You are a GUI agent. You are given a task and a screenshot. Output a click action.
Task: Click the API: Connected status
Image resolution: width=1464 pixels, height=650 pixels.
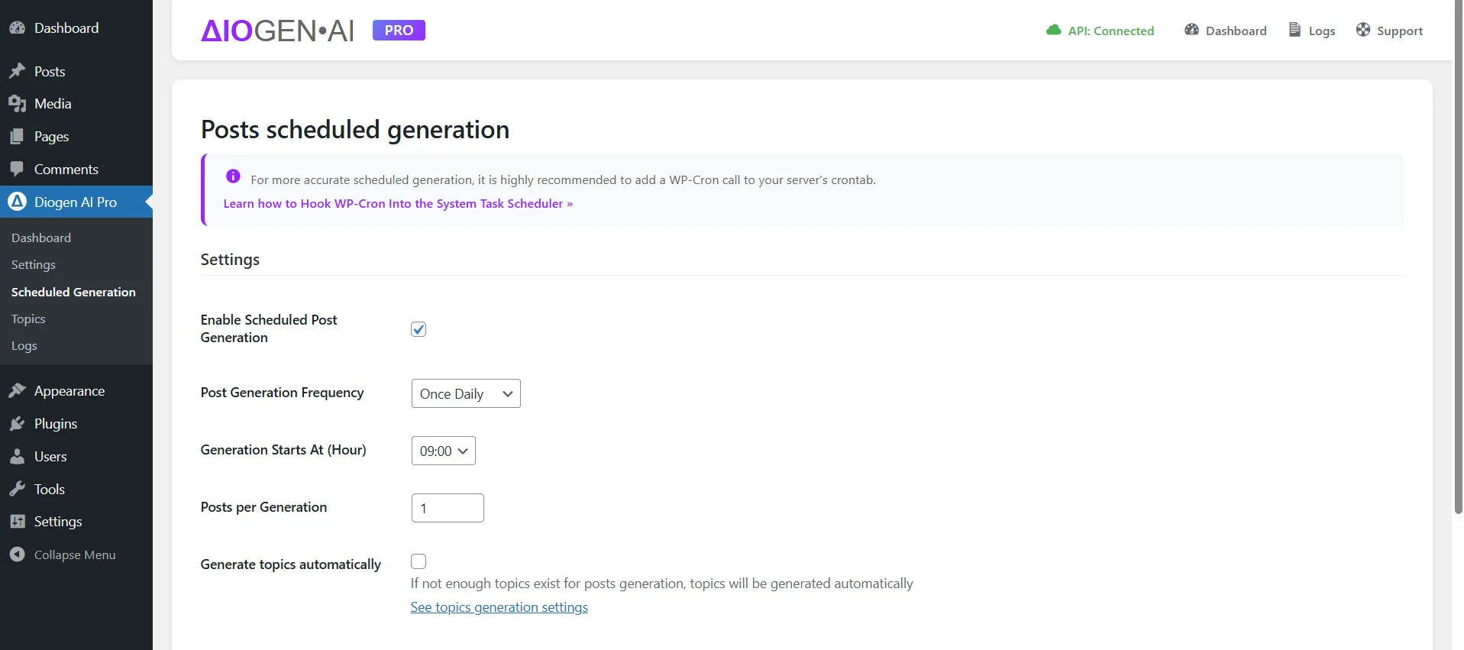(1100, 31)
